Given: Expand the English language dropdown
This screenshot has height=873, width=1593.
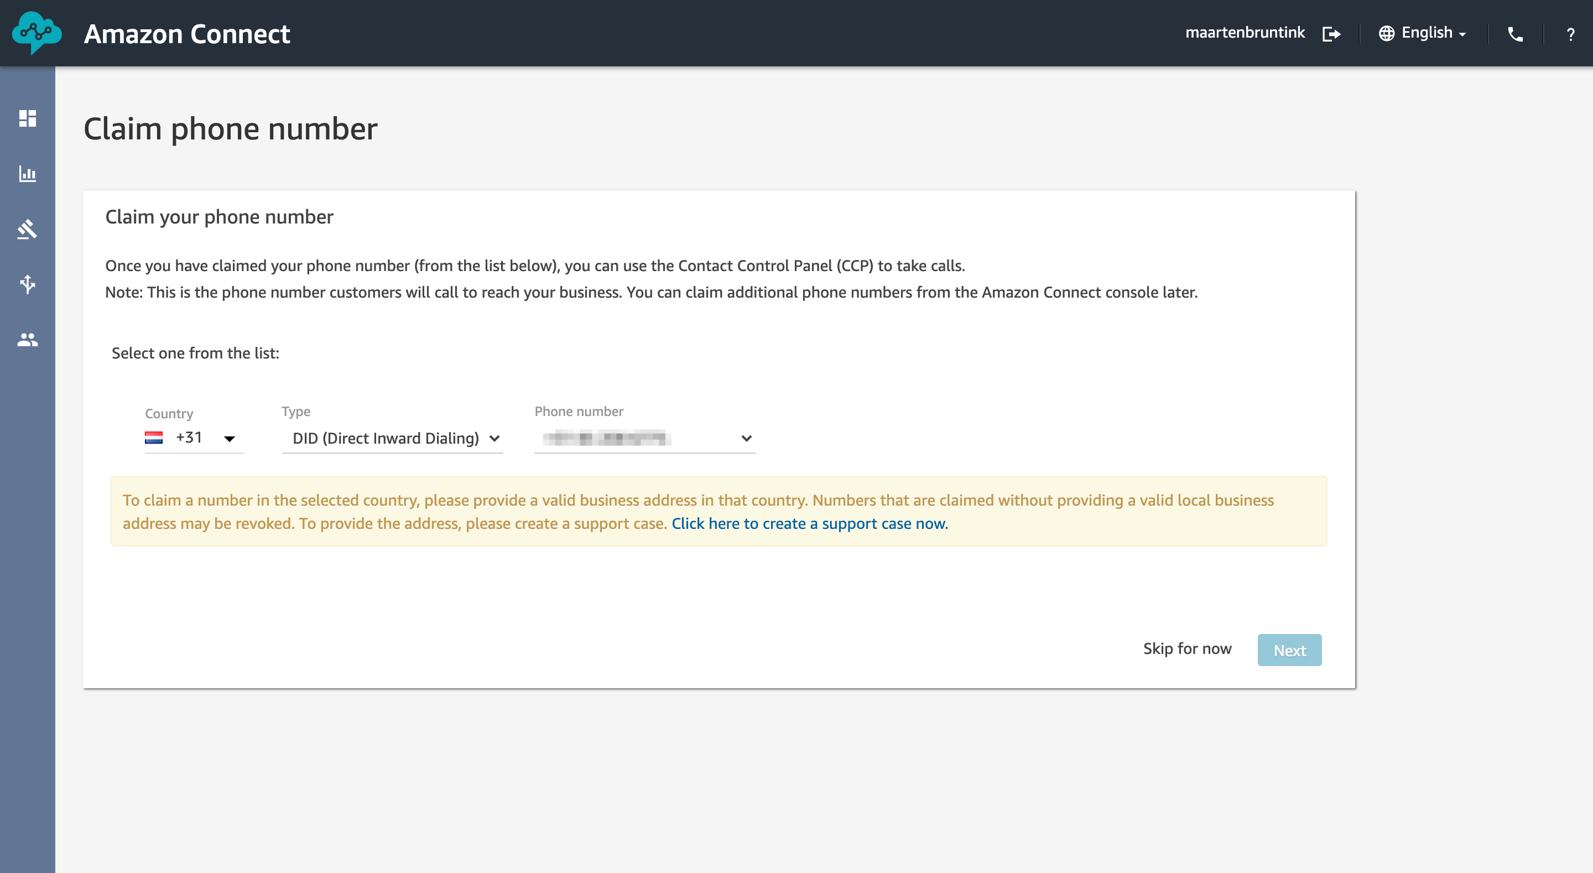Looking at the screenshot, I should pos(1434,33).
